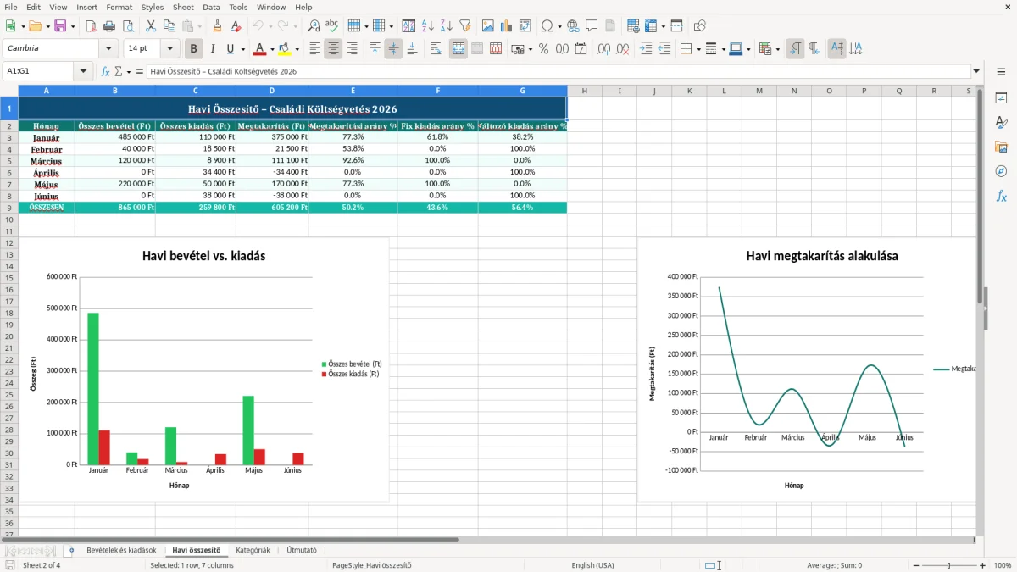Toggle Bold formatting
Screen dimensions: 1017x572
[x=194, y=49]
